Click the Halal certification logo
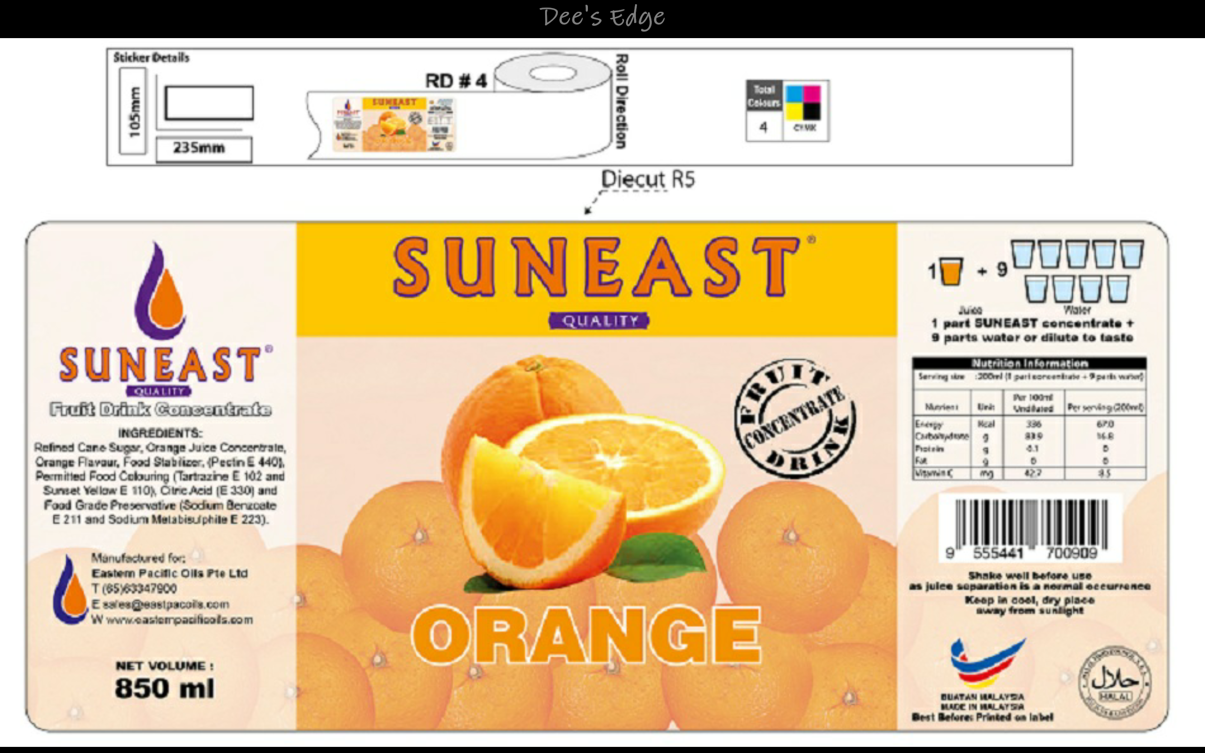Image resolution: width=1205 pixels, height=753 pixels. (x=1114, y=682)
